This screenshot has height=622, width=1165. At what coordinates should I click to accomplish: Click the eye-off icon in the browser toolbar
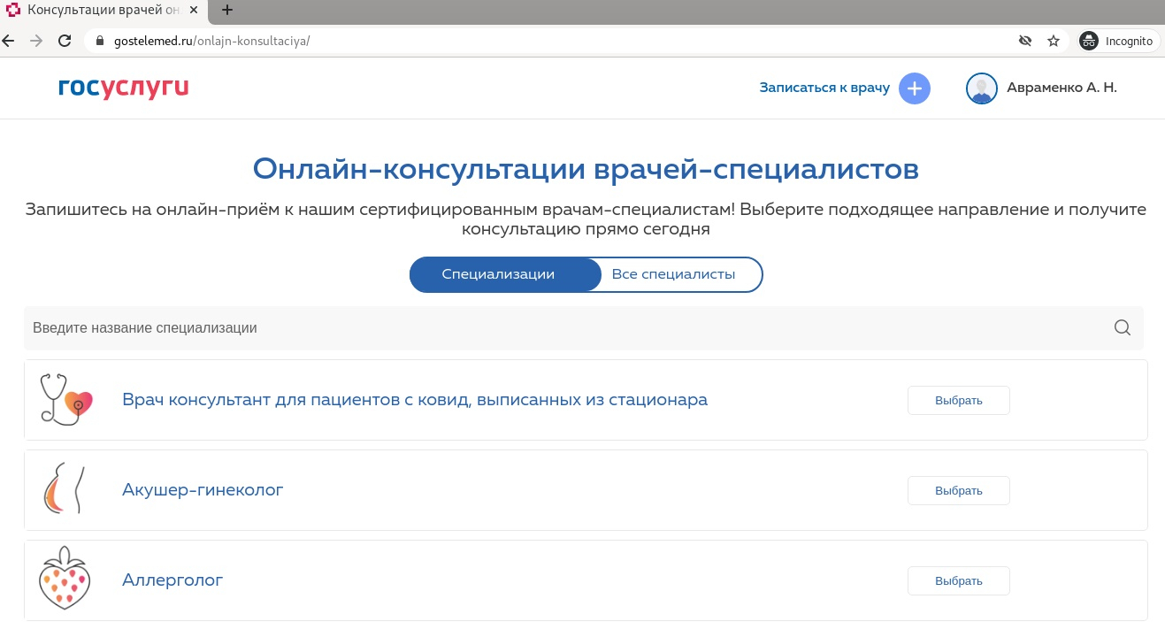[x=1025, y=41]
